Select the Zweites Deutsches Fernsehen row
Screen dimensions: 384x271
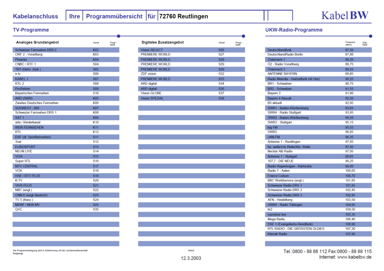[x=66, y=103]
